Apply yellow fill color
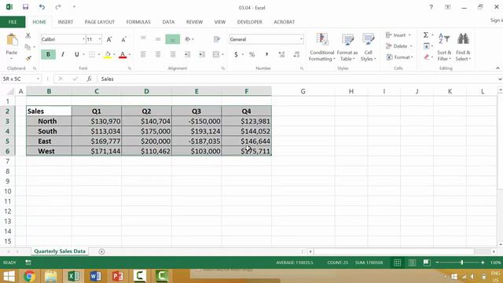Image resolution: width=503 pixels, height=283 pixels. point(108,55)
